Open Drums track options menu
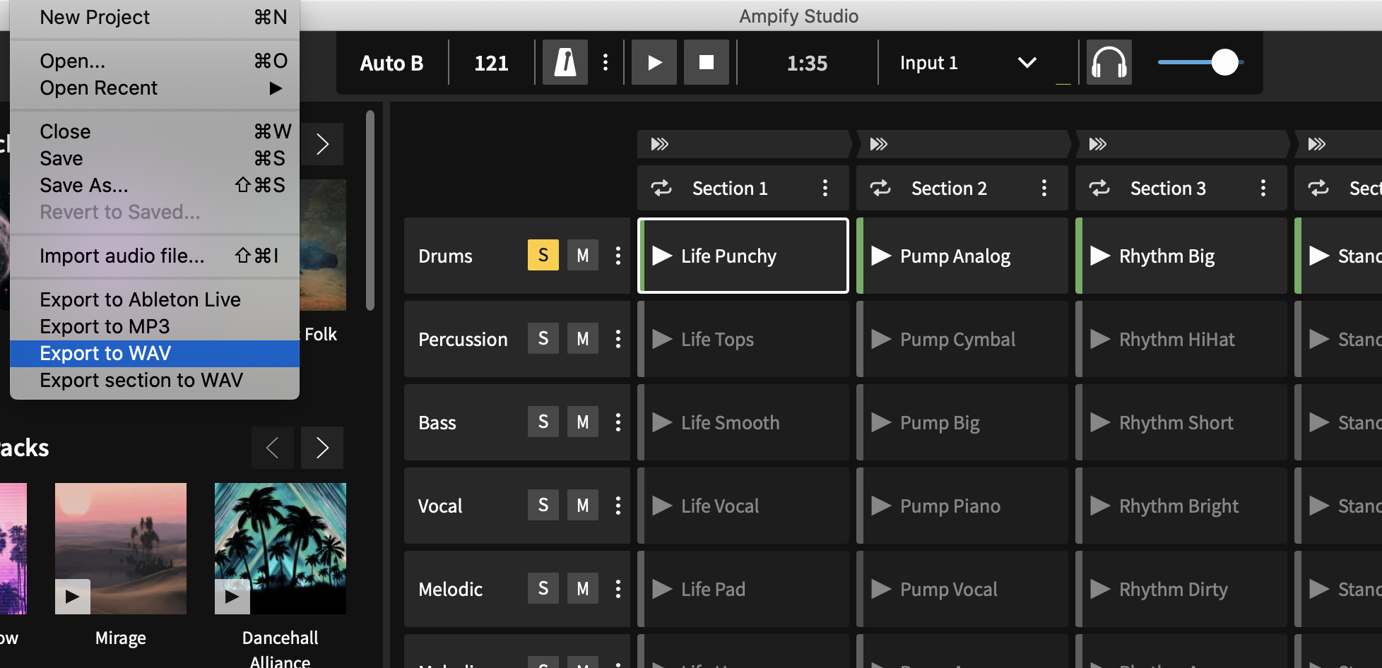 [618, 256]
